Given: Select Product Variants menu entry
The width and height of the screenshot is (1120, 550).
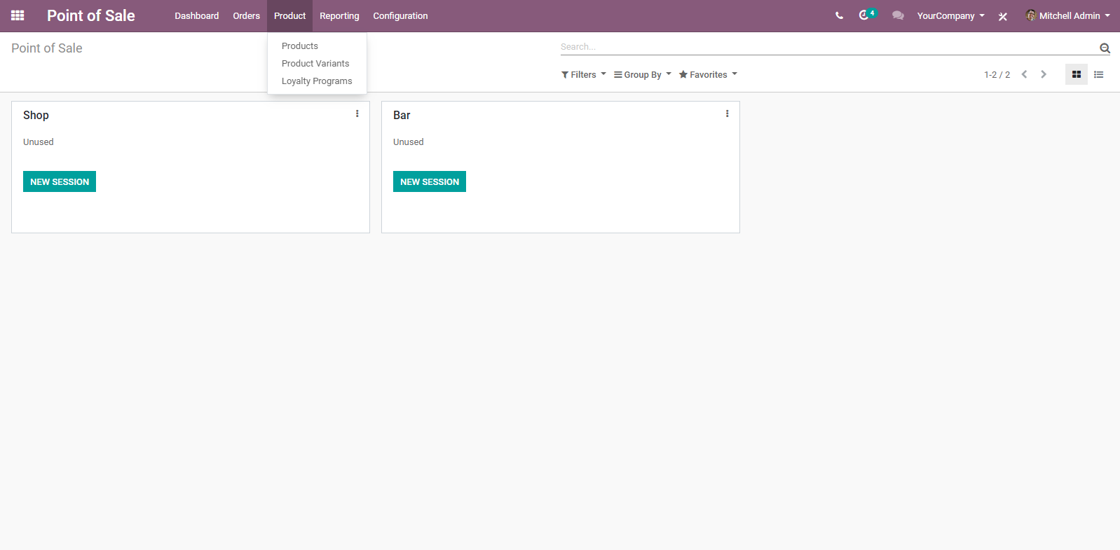Looking at the screenshot, I should click(x=317, y=63).
